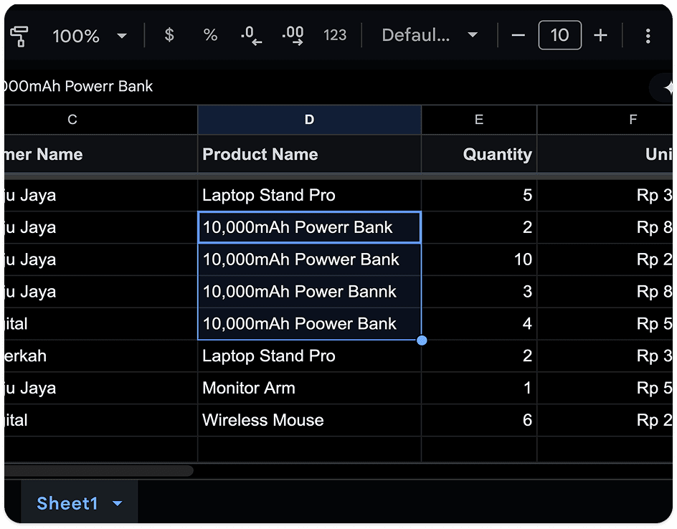
Task: Click the blue fill handle dot
Action: click(x=422, y=340)
